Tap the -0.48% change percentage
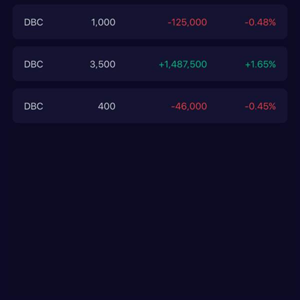The height and width of the screenshot is (300, 300). [x=260, y=22]
